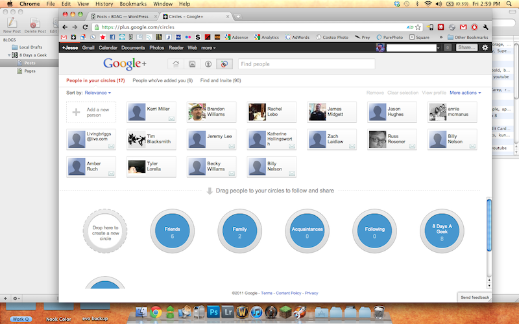Click the Share button

466,47
